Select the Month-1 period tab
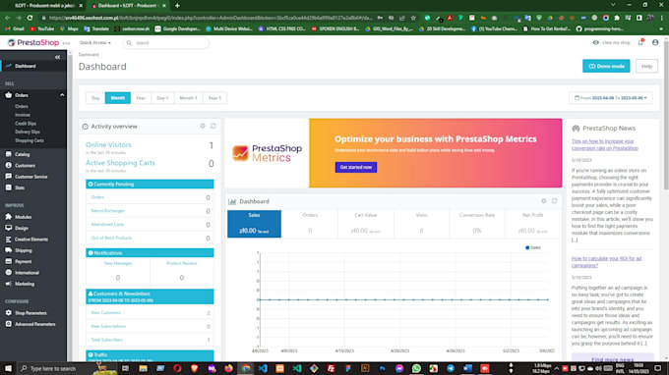Viewport: 669px width, 375px height. [x=188, y=98]
